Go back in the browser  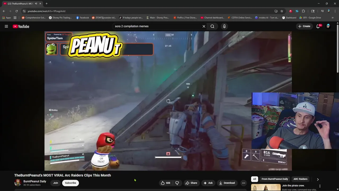coord(4,11)
